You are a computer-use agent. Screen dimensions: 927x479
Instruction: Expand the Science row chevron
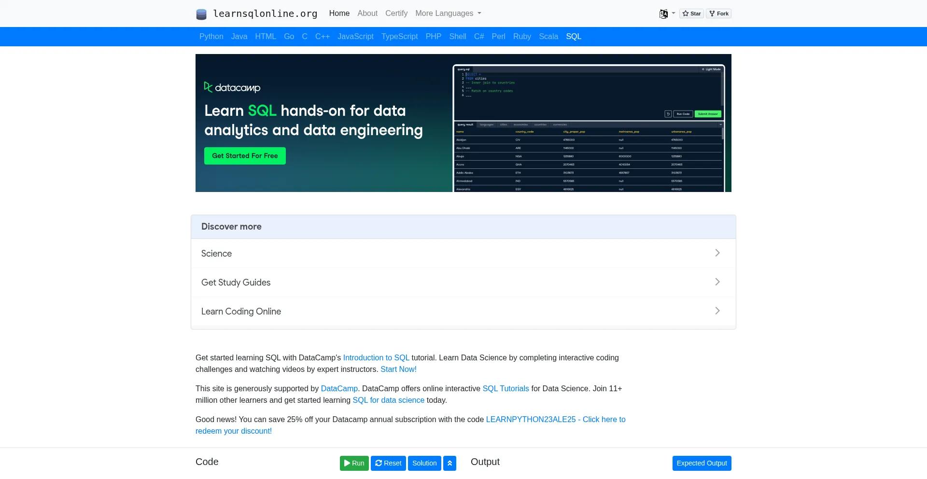[717, 253]
